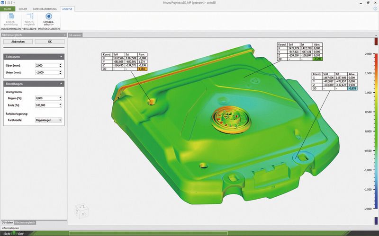Click the orientation cube in 3D viewer
Screen dimensions: 379x236
click(x=81, y=210)
